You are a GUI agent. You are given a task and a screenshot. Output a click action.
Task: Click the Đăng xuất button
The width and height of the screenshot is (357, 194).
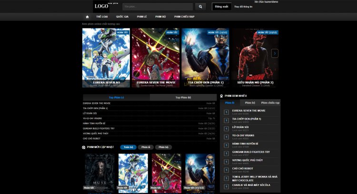click(221, 7)
